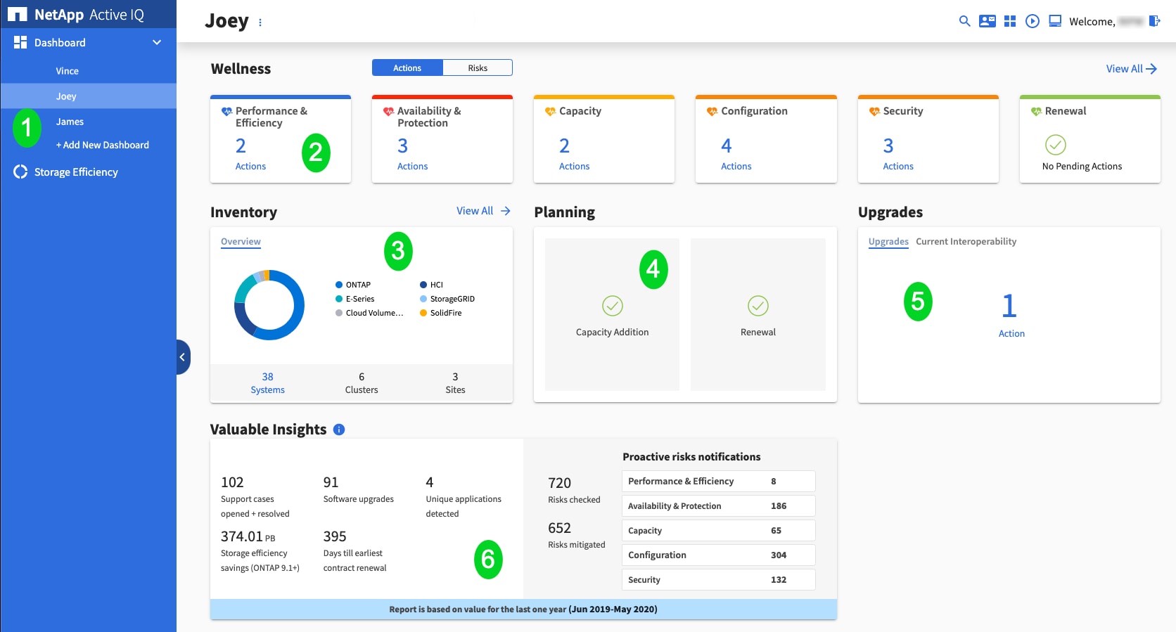The image size is (1176, 632).
Task: Click Add New Dashboard
Action: tap(103, 145)
